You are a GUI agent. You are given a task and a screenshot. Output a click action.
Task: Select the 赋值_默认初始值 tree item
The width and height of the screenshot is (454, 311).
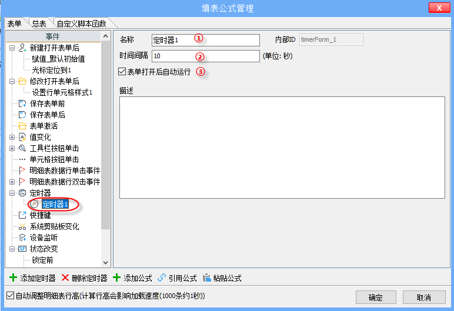(x=58, y=59)
